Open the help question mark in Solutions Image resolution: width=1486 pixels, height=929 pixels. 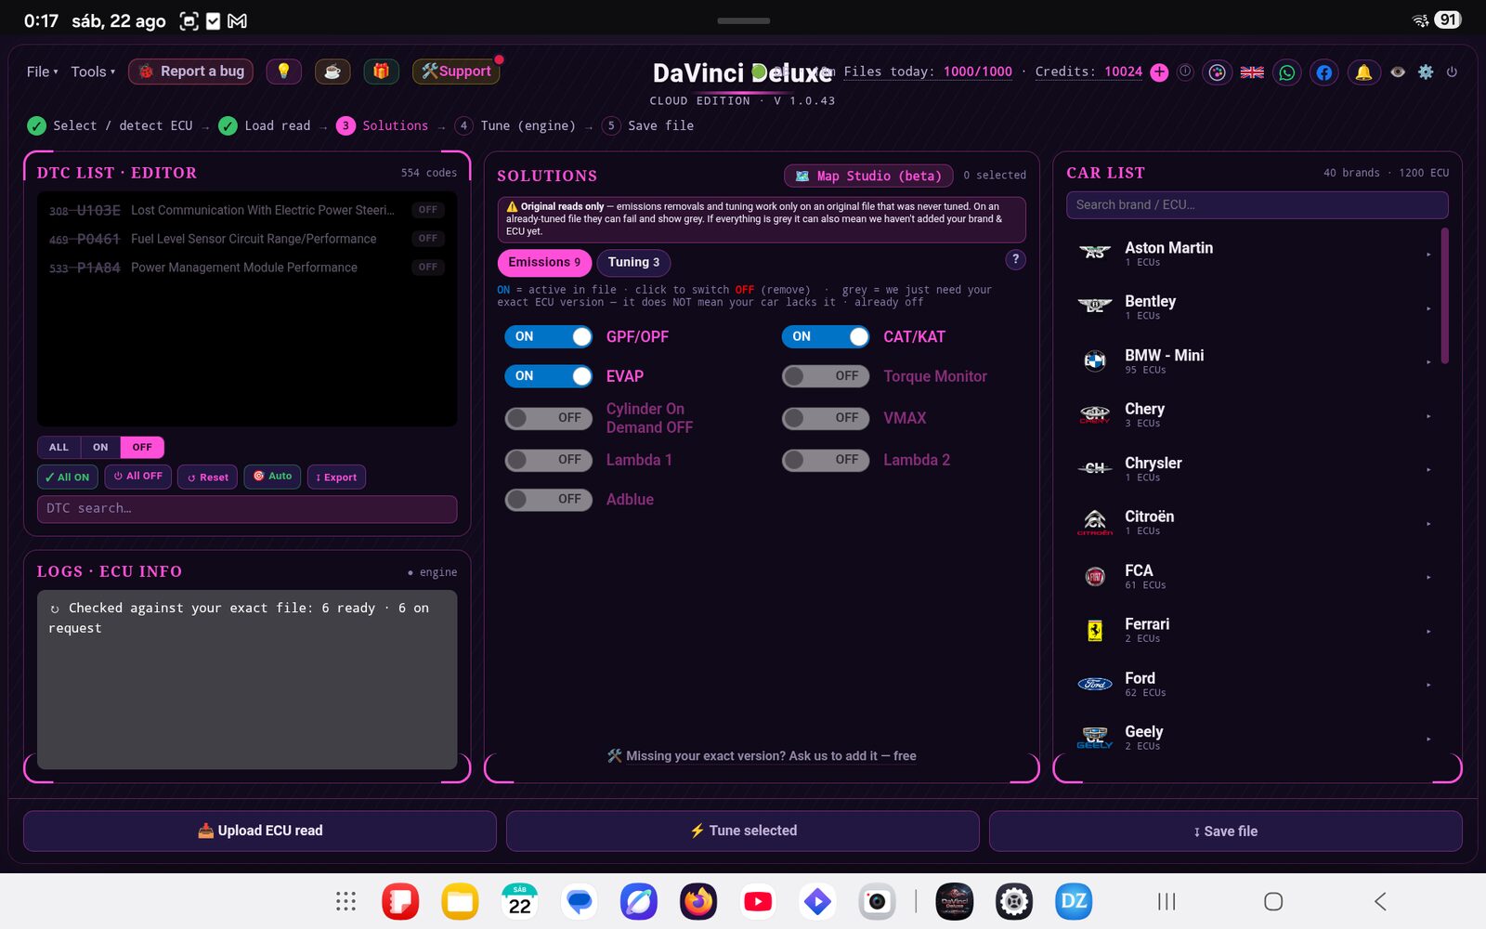(1016, 260)
